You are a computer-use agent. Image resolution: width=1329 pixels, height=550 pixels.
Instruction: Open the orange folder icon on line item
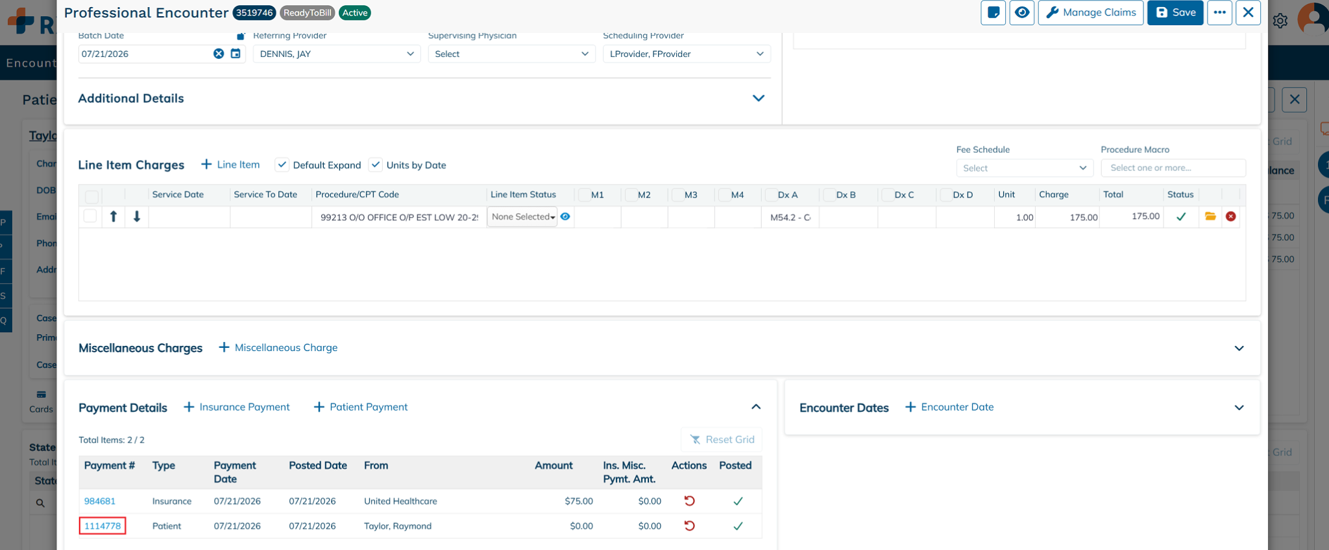point(1210,216)
